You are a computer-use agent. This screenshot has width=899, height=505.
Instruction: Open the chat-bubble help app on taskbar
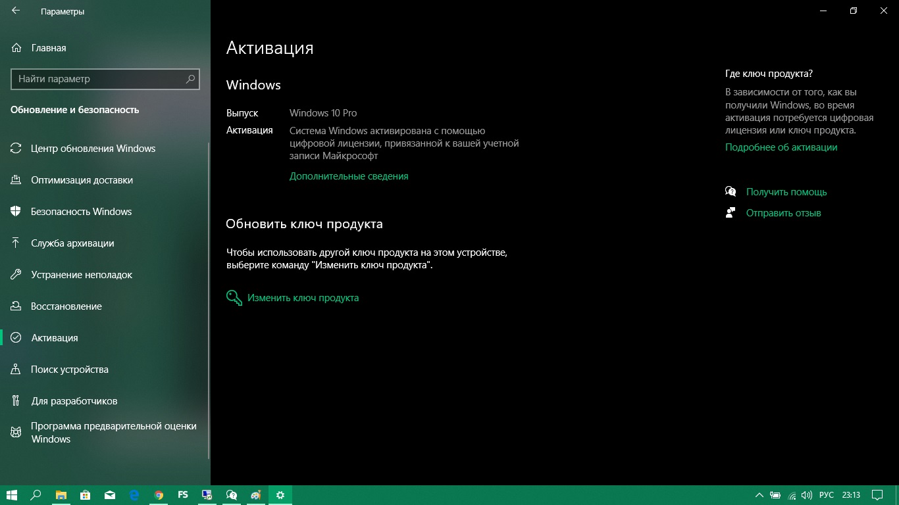click(x=232, y=495)
